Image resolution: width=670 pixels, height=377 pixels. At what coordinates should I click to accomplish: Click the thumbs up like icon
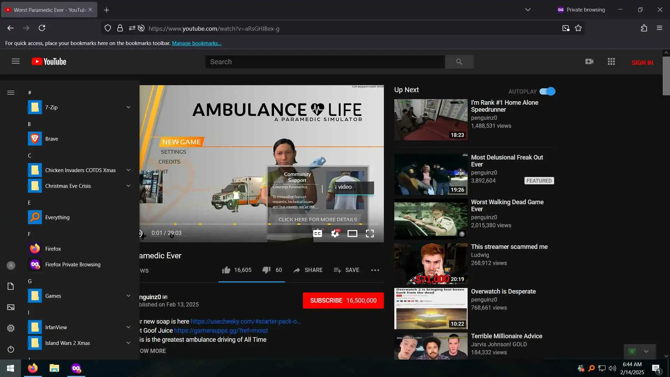(226, 270)
